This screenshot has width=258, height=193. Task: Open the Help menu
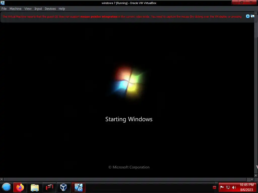click(x=62, y=9)
